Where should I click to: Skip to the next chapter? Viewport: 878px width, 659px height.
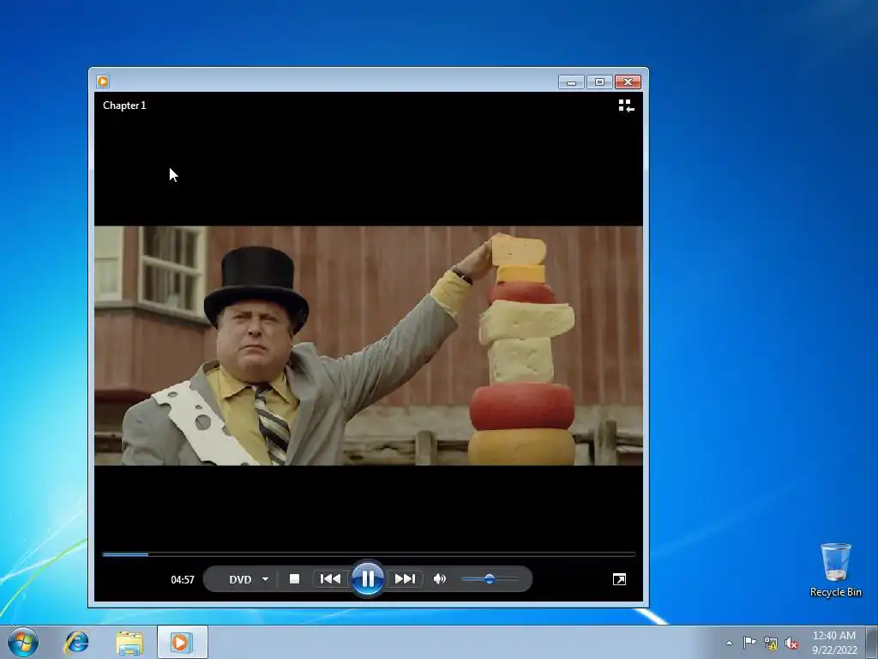point(405,579)
